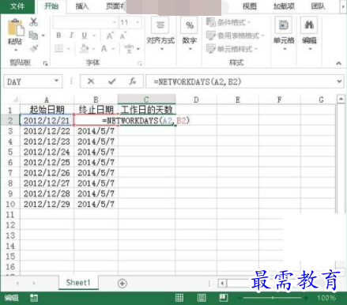Switch to the 团队 Team tab
347x305 pixels.
[x=318, y=6]
